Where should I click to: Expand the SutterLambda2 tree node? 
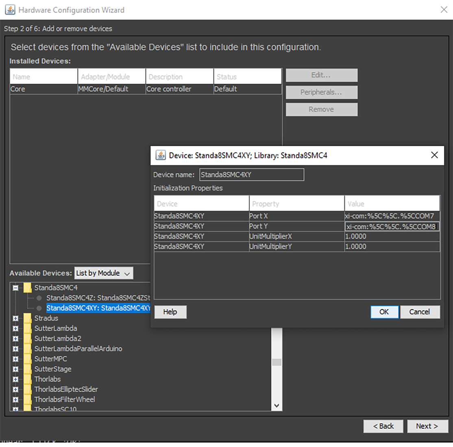(x=15, y=339)
